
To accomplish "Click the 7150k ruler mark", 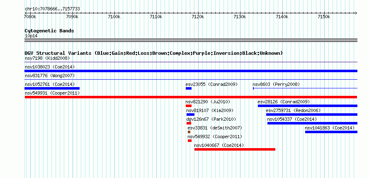I will (x=324, y=17).
